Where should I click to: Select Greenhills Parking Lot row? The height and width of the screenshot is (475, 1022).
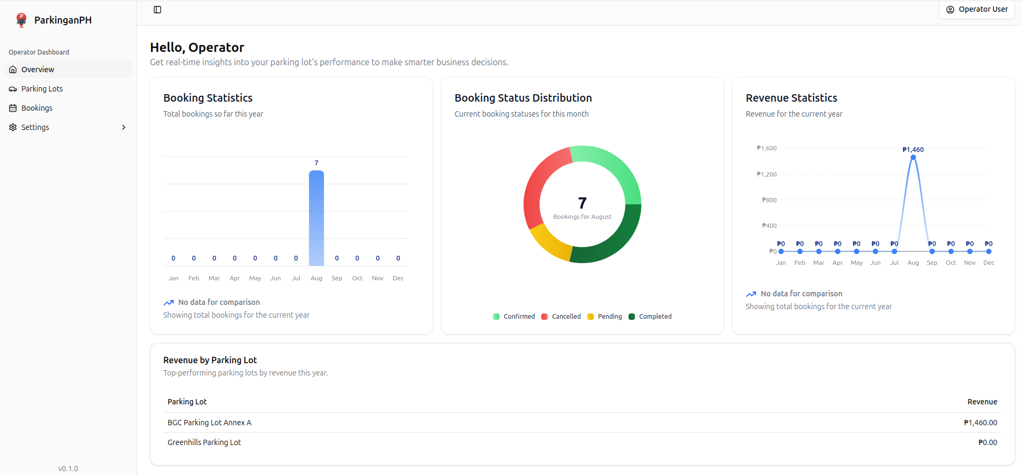[x=204, y=442]
